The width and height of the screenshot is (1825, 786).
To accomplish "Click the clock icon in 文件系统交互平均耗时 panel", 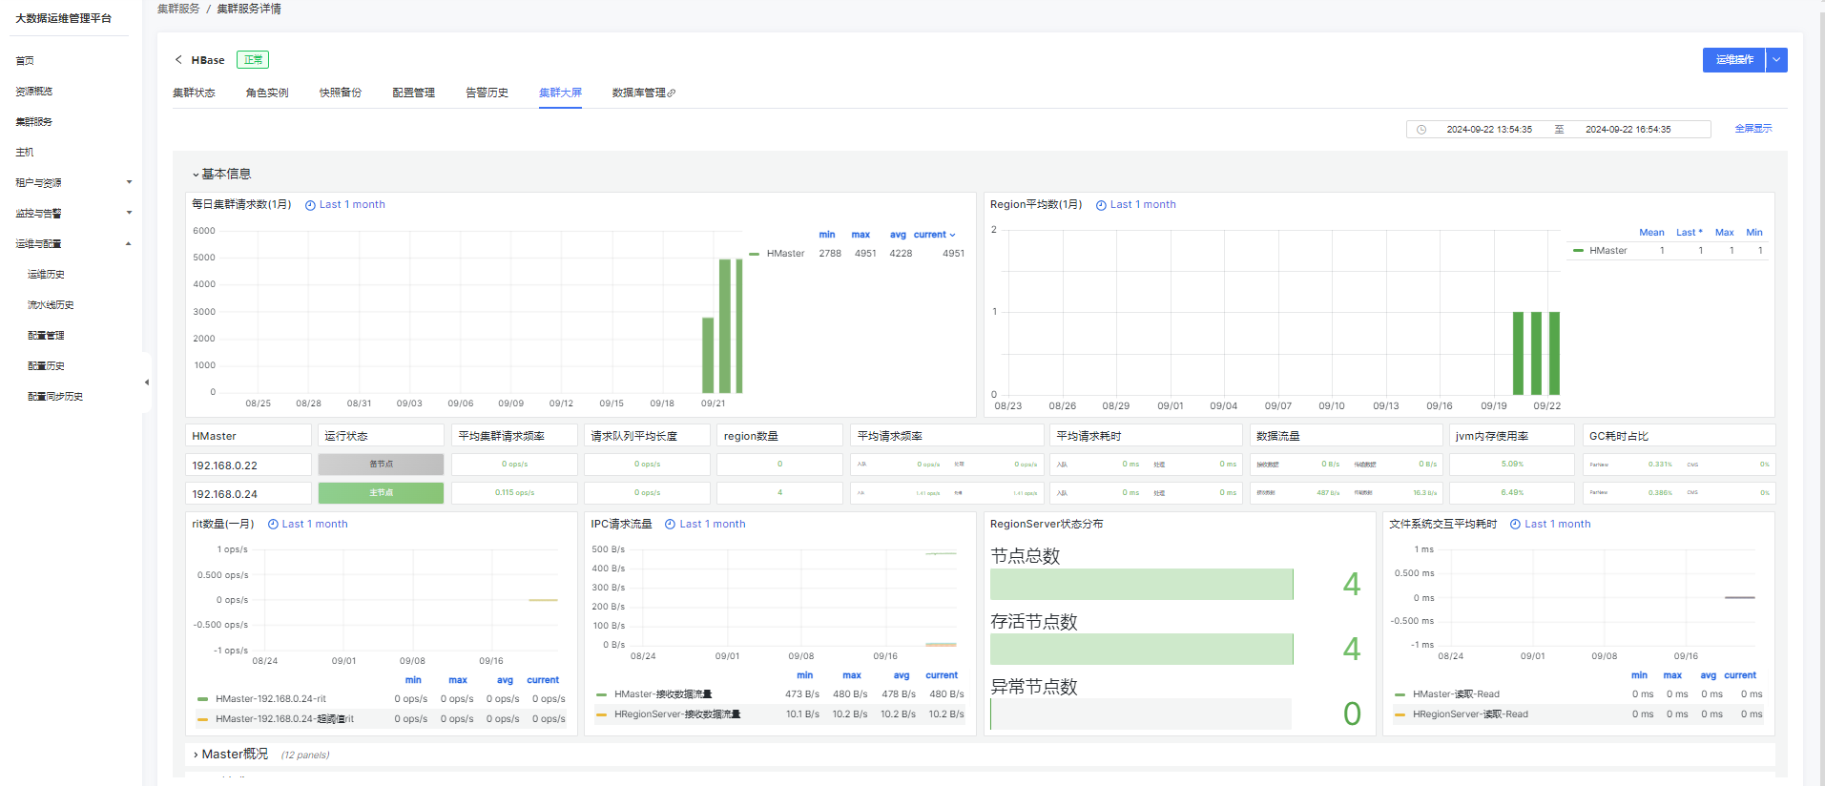I will pos(1515,525).
